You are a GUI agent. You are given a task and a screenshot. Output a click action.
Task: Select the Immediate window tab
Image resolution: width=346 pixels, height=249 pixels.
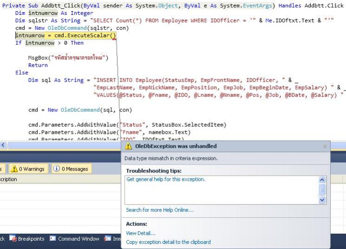[113, 239]
